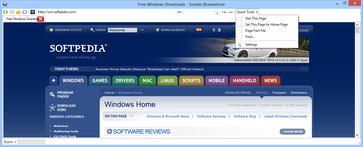Click the Softpedia favicon beside the address

(x=33, y=12)
